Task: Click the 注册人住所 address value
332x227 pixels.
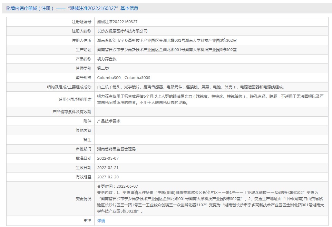Action: click(x=167, y=40)
